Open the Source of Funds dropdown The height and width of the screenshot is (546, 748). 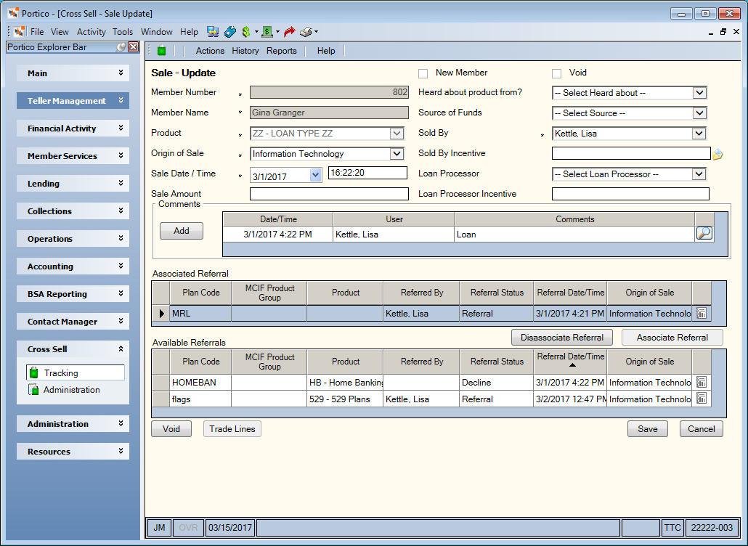(x=699, y=113)
